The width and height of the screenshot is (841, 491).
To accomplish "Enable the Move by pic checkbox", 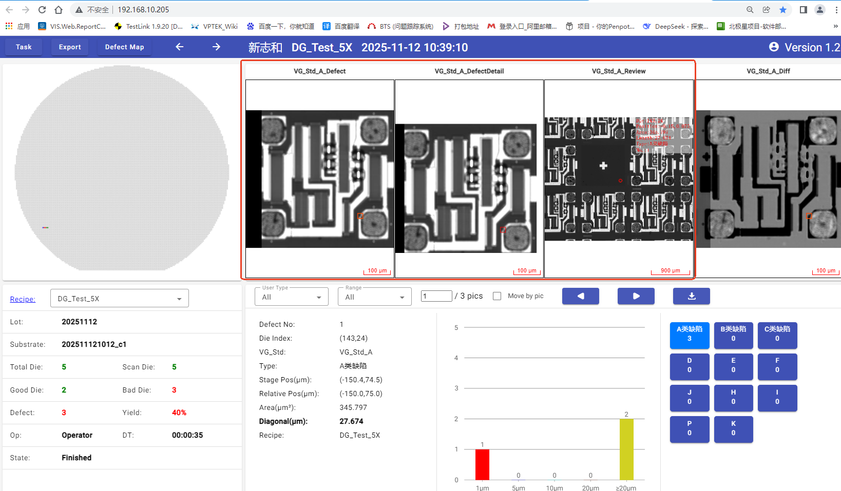I will (x=497, y=296).
